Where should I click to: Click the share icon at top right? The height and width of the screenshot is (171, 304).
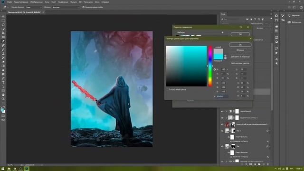(x=301, y=7)
